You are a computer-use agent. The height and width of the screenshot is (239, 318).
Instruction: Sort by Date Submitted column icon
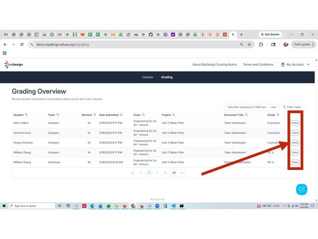pos(121,115)
